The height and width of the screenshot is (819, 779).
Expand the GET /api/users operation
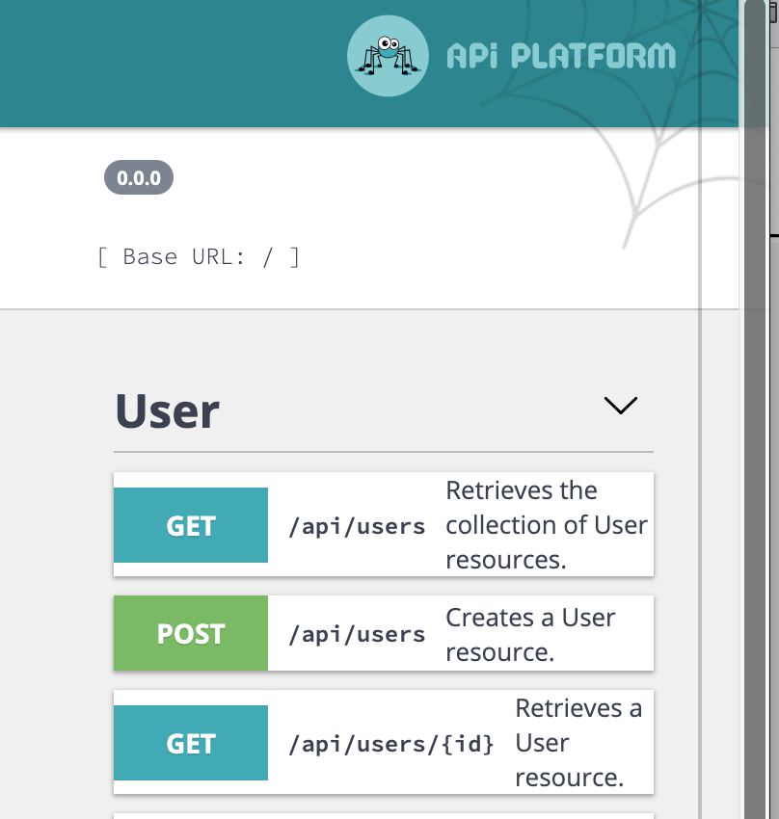click(x=383, y=525)
